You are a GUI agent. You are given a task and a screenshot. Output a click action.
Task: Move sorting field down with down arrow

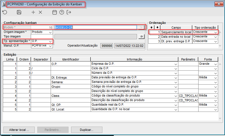point(157,27)
